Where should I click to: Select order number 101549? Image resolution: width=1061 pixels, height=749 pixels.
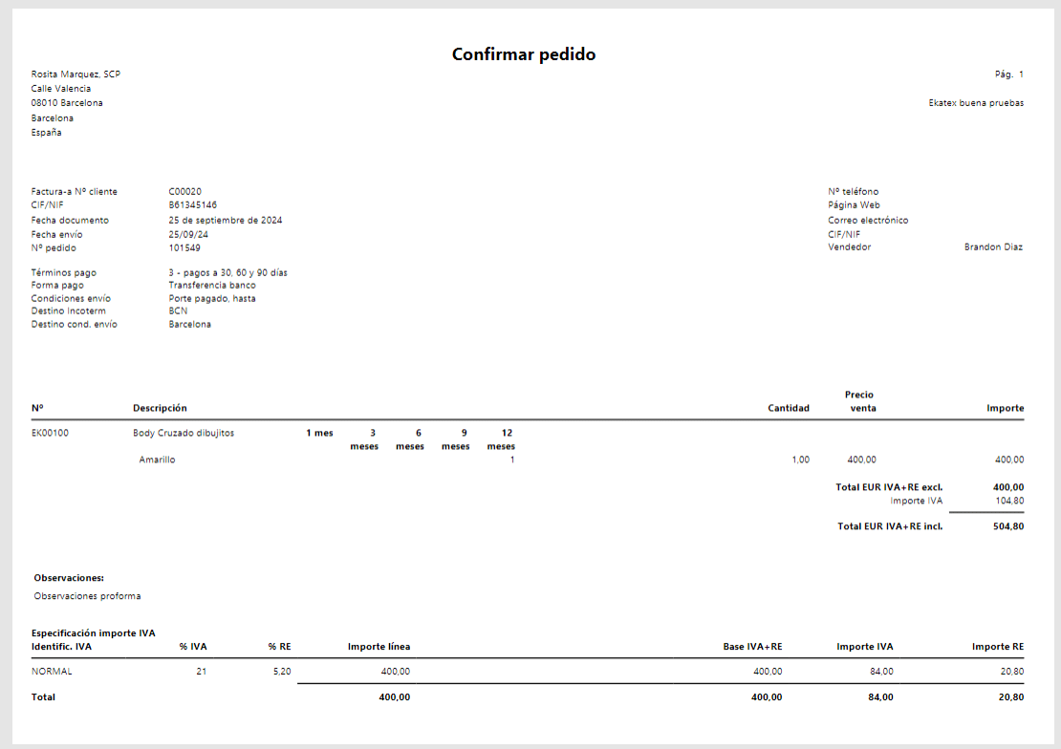point(184,248)
